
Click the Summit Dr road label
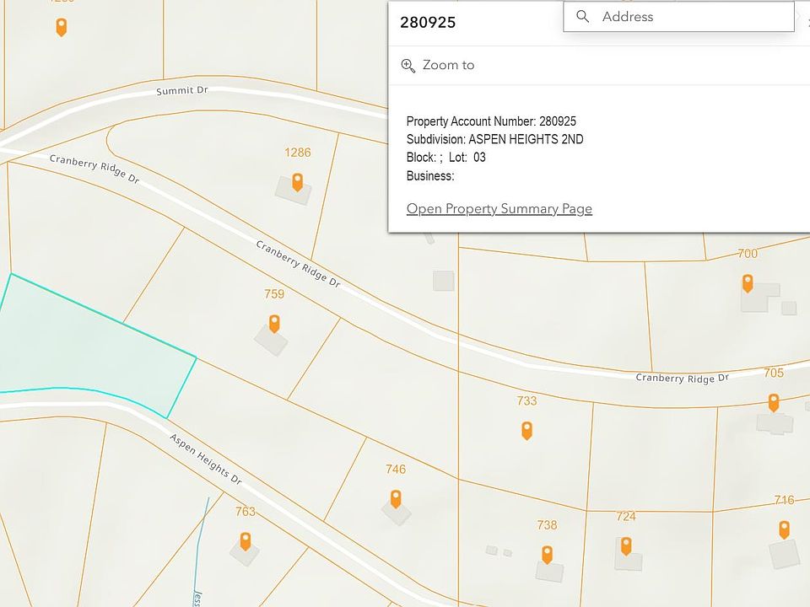tap(182, 91)
